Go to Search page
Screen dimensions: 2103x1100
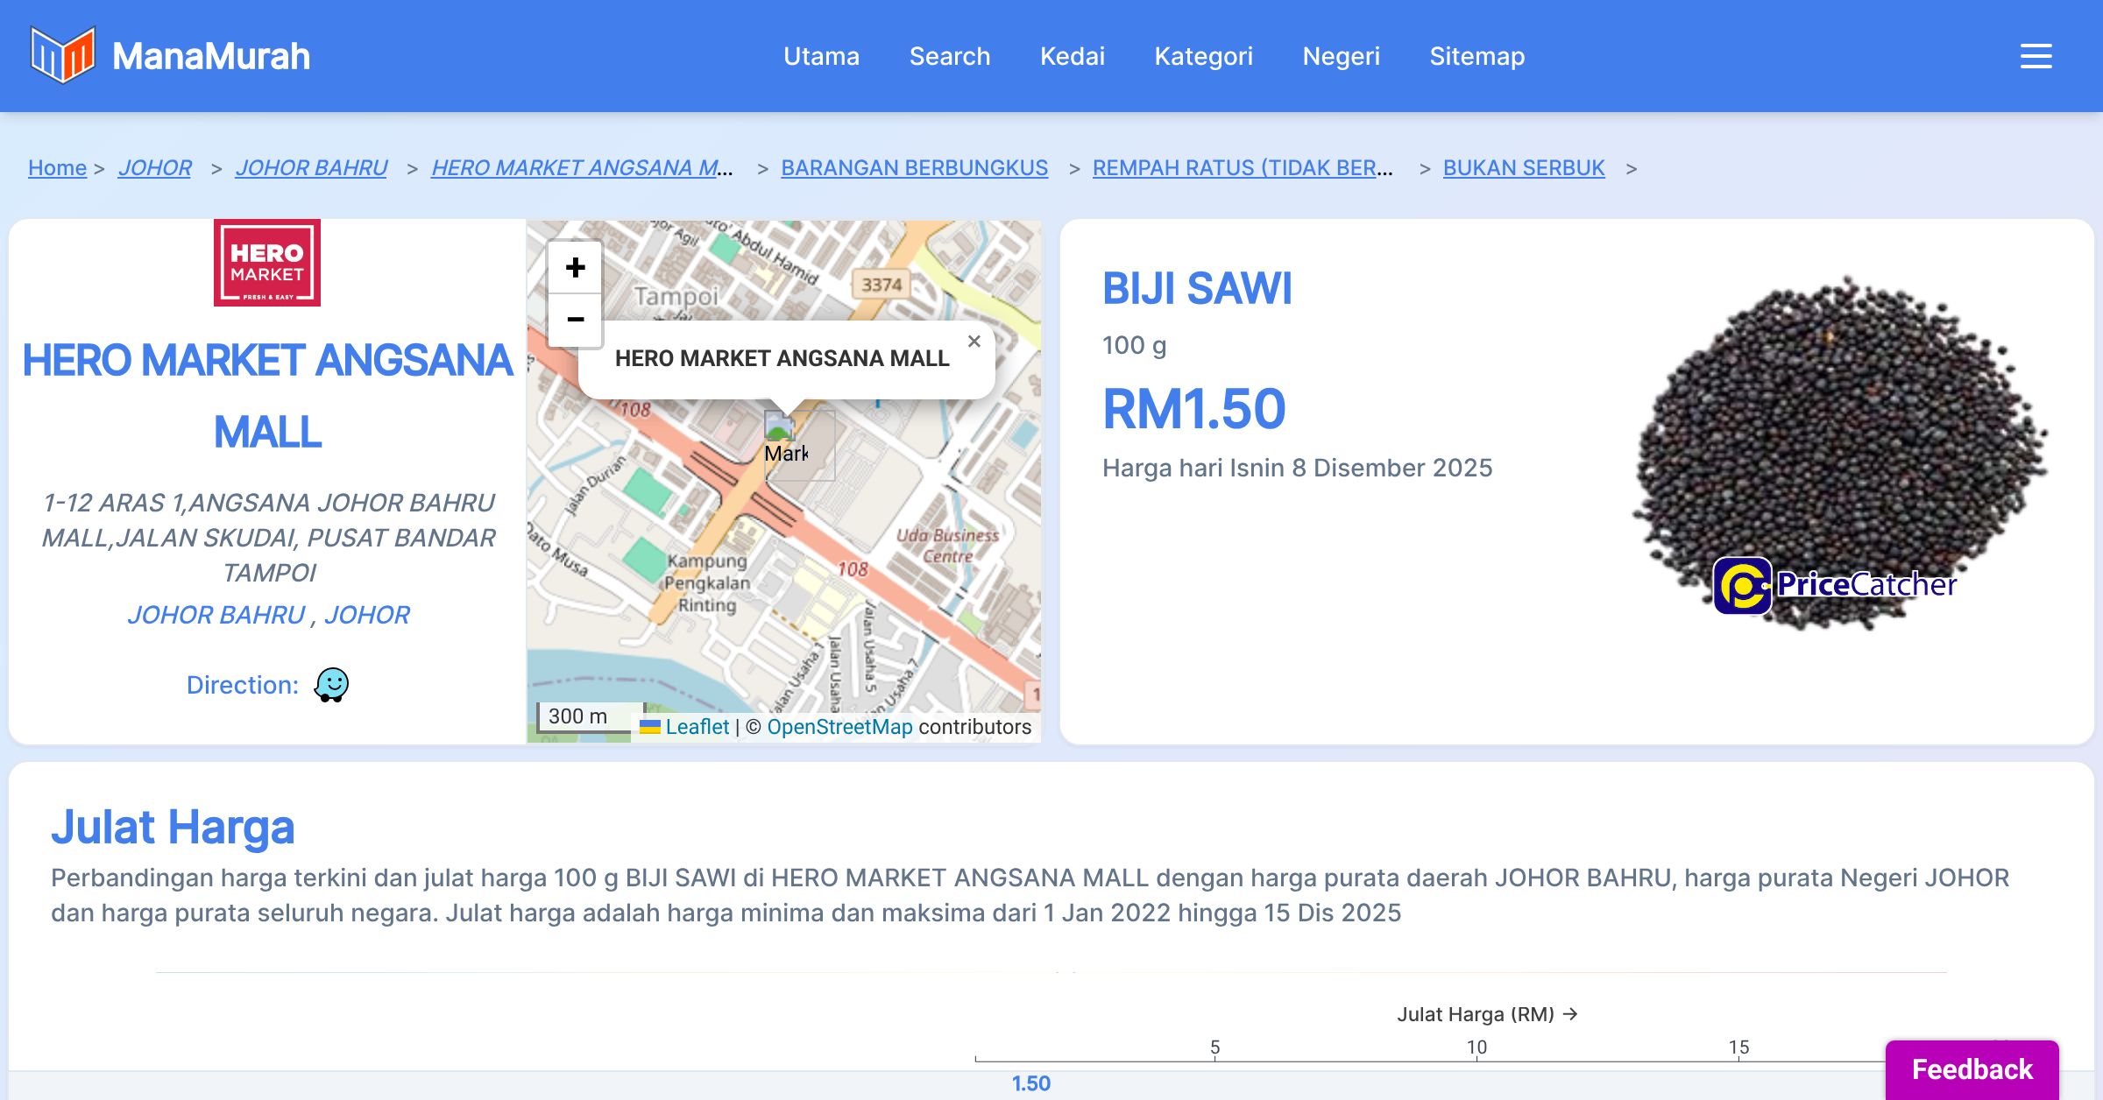click(x=949, y=56)
